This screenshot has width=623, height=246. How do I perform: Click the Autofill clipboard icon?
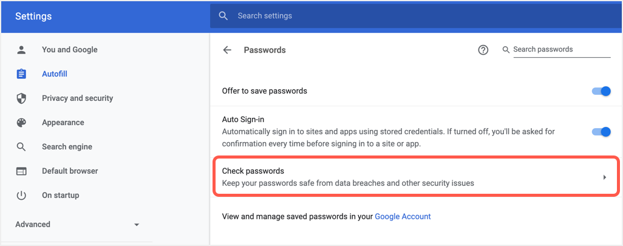click(21, 74)
